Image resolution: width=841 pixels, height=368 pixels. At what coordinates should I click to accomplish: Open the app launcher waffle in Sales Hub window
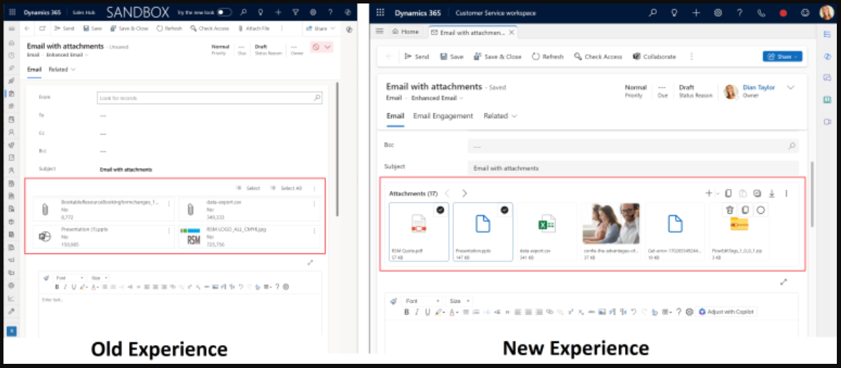tap(12, 12)
